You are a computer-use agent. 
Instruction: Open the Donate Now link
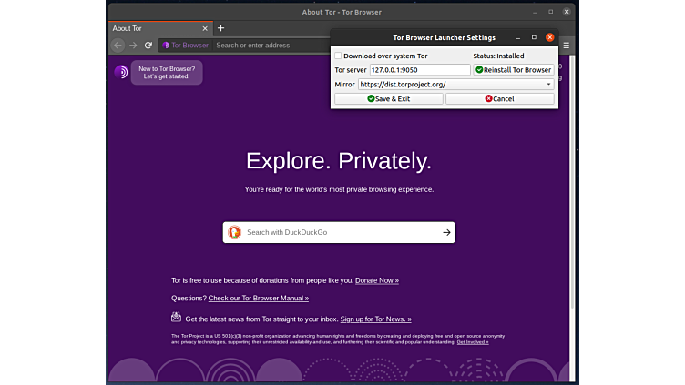[x=376, y=280]
